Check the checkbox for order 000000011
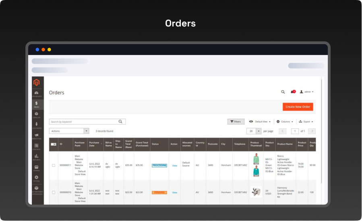The width and height of the screenshot is (362, 221). (x=54, y=165)
